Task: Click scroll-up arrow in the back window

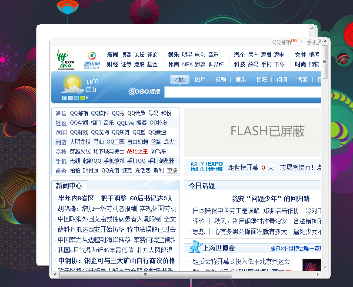Action: point(312,28)
